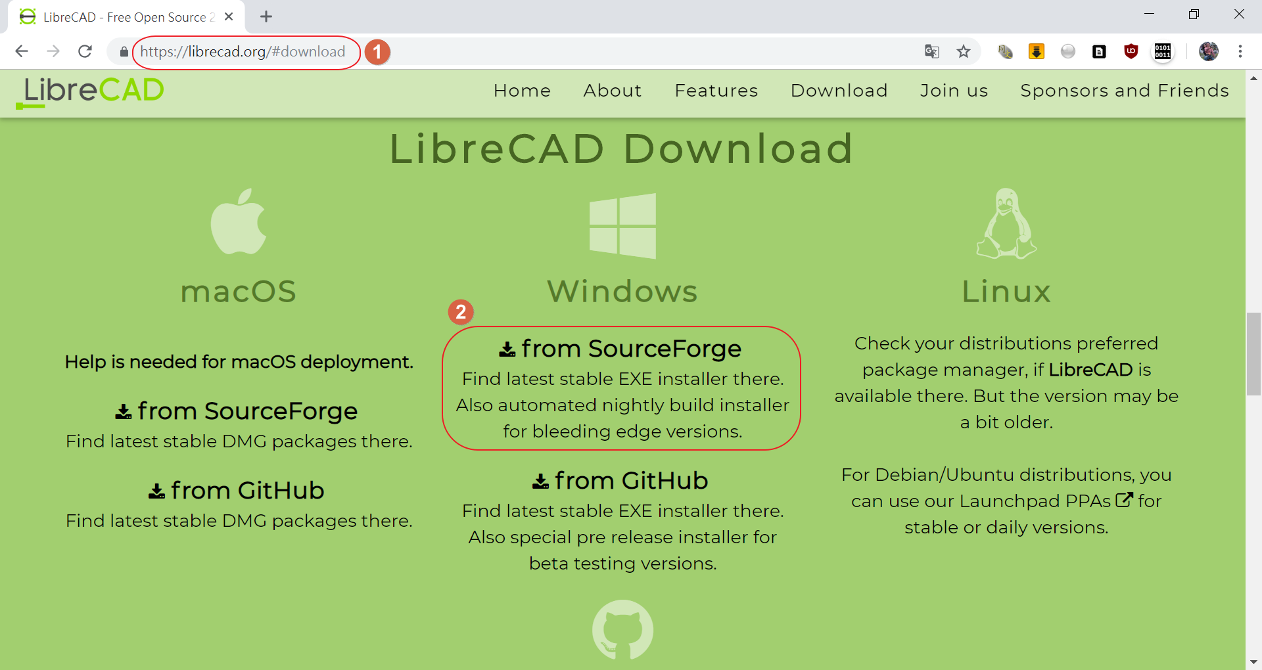This screenshot has height=670, width=1262.
Task: Close the LibreCAD browser tab
Action: (229, 17)
